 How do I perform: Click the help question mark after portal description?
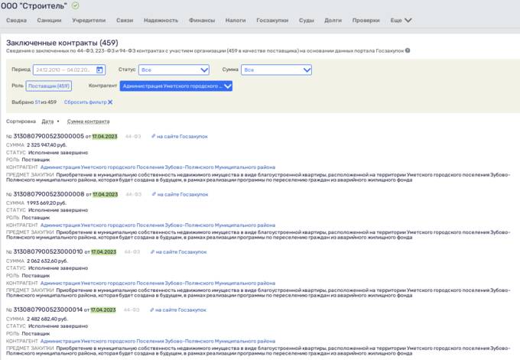click(408, 50)
